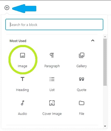Click the Gallery label text

point(82,66)
